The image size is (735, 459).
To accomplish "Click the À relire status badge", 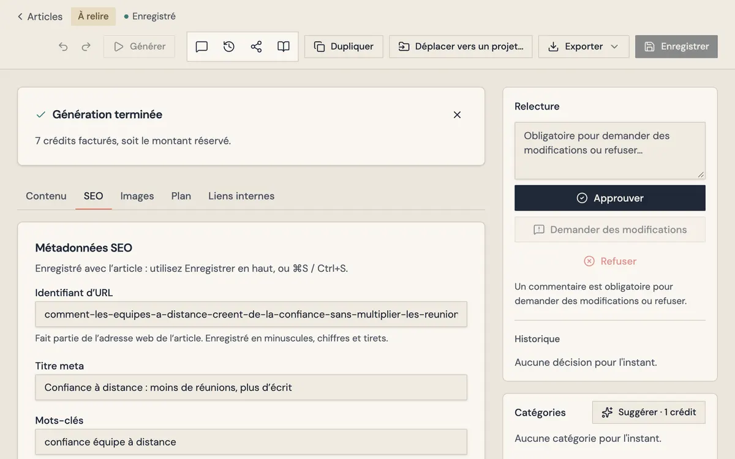I will [93, 17].
